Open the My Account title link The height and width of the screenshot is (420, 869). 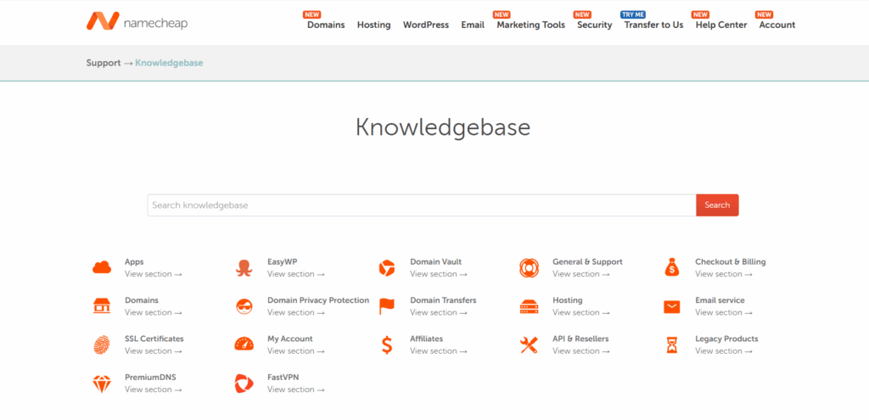290,339
